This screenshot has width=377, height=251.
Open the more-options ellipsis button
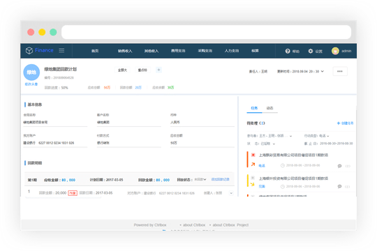(x=340, y=71)
